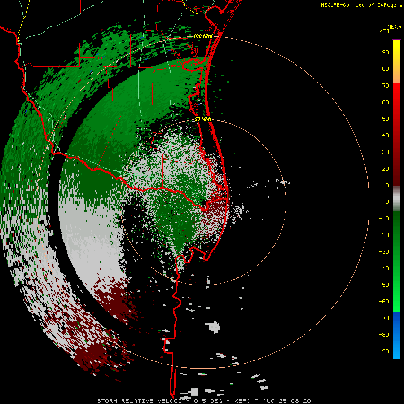Click the 10 value on velocity scale
Viewport: 404px width, 404px height.
(x=386, y=185)
